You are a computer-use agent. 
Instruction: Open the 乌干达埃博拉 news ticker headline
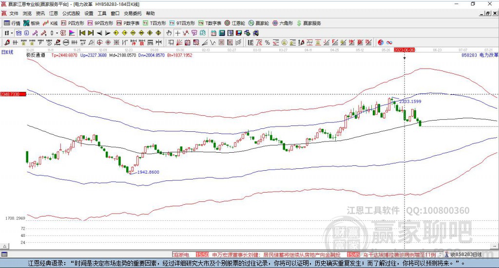(x=400, y=255)
